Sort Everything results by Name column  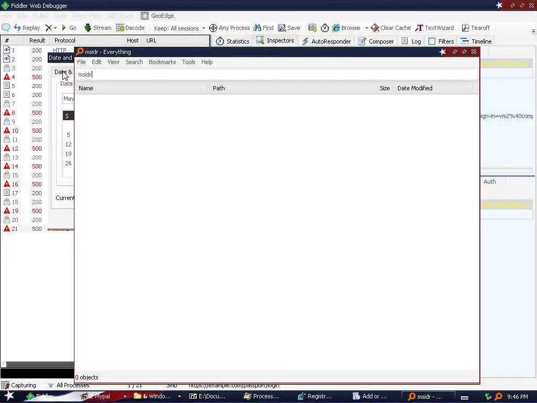(x=142, y=88)
